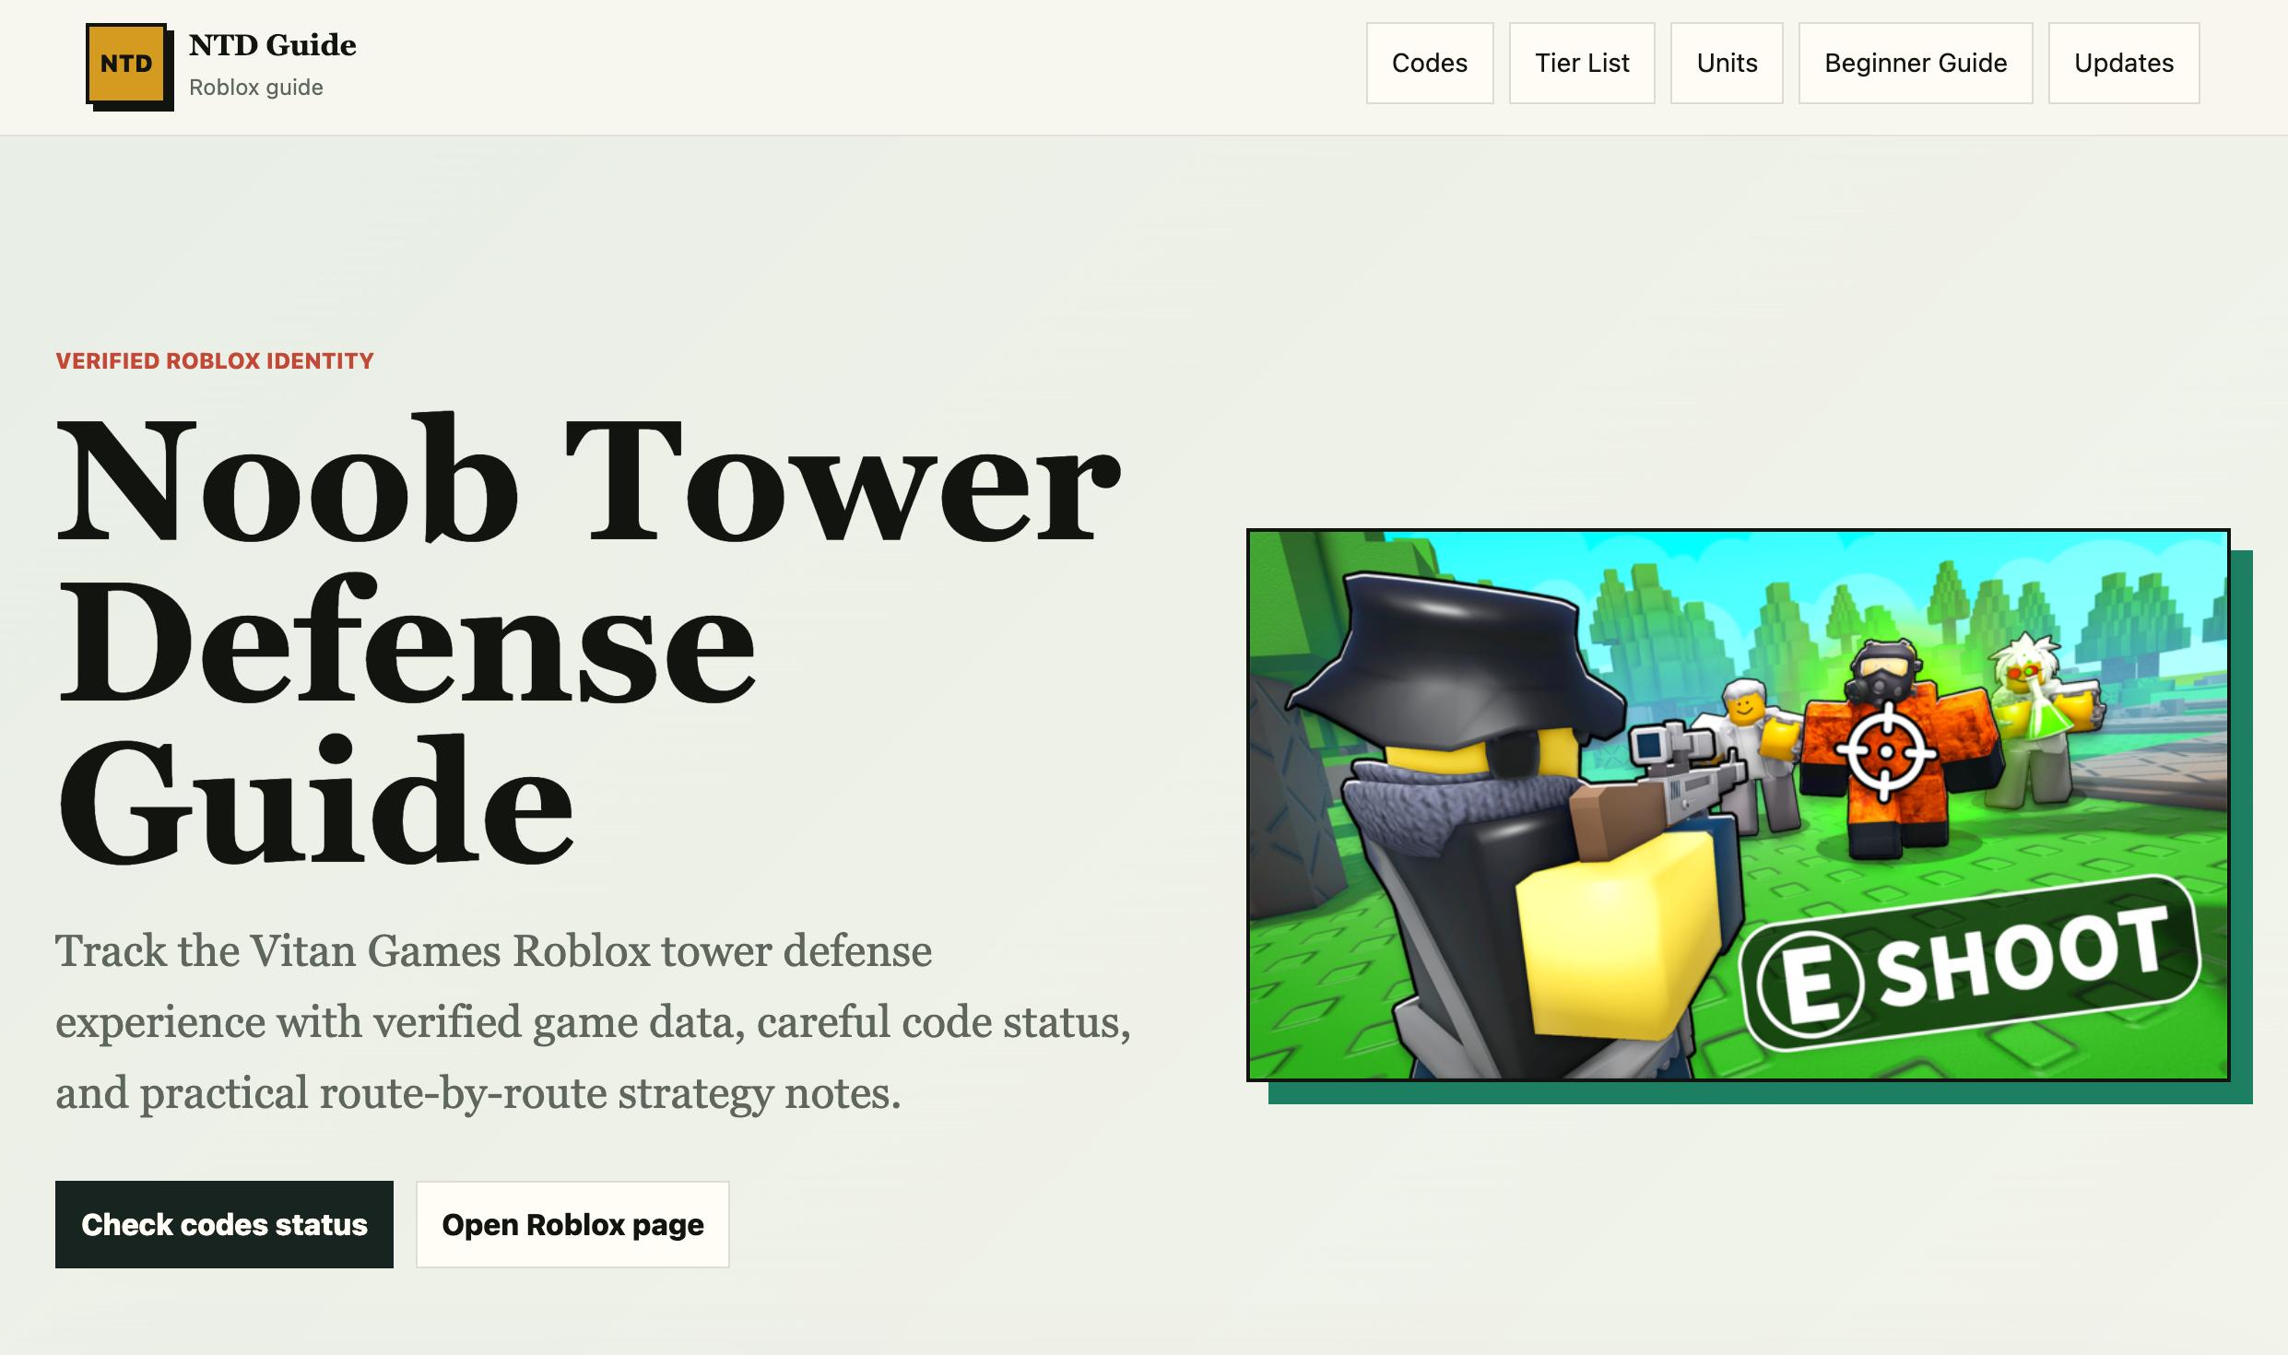
Task: Click the Open Roblox page button
Action: (572, 1224)
